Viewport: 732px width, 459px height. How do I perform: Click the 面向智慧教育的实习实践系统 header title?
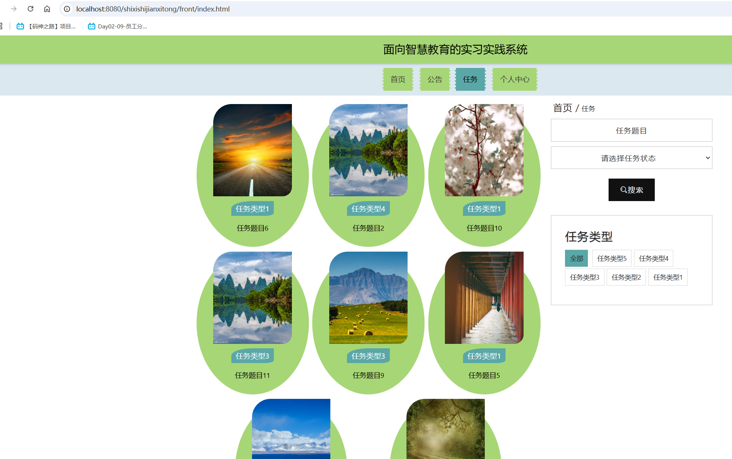click(x=455, y=49)
